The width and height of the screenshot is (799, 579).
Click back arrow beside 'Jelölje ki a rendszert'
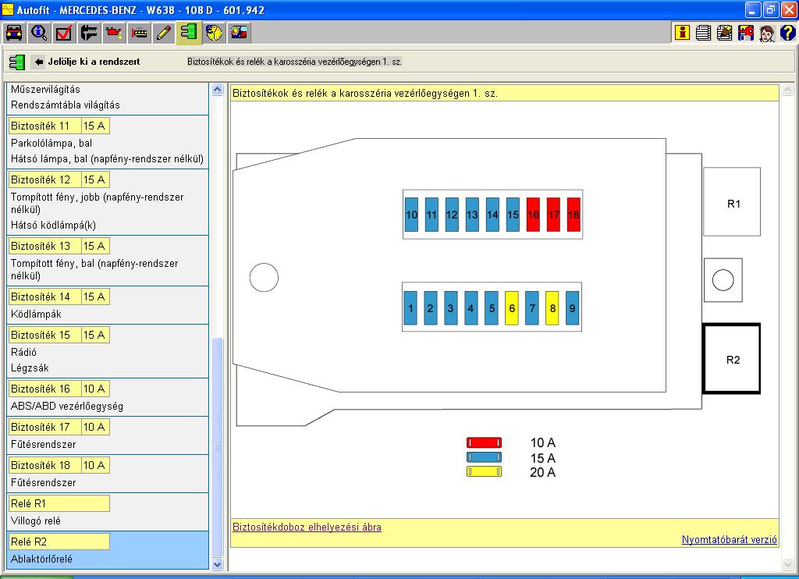point(39,62)
